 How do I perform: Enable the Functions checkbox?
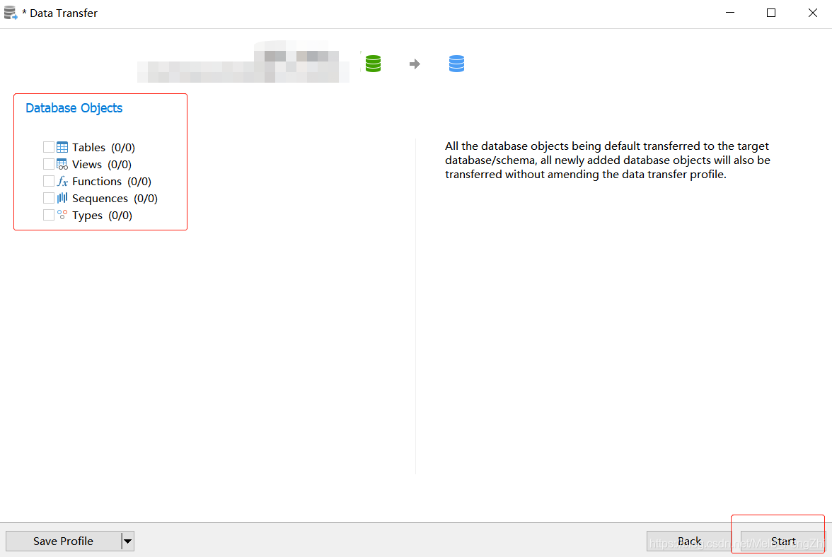tap(48, 181)
